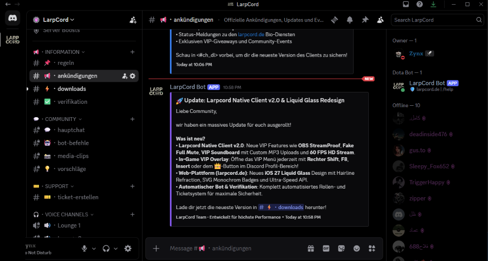Open headphone output options arrow
Viewport: 488px width, 261px height.
click(116, 249)
